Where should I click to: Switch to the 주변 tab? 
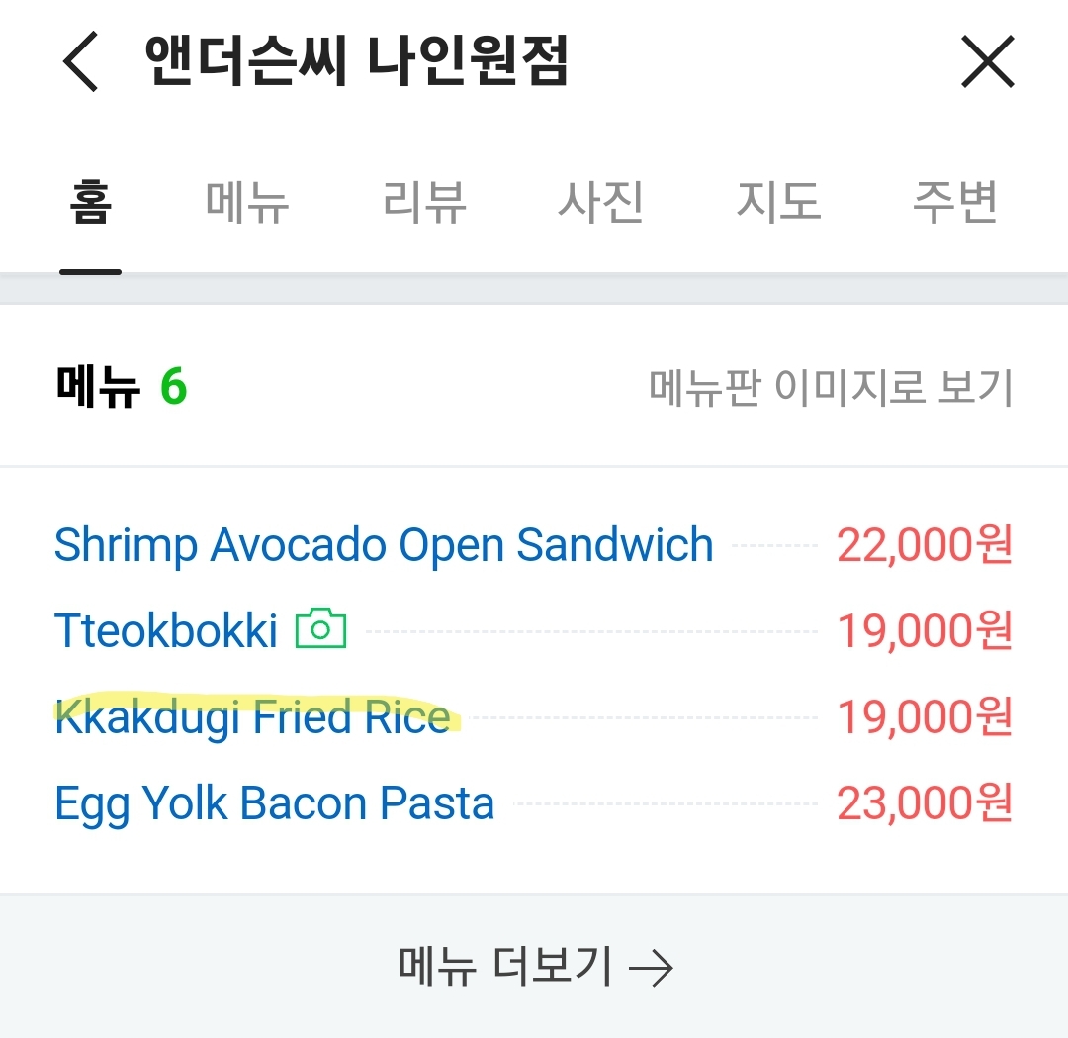[954, 203]
